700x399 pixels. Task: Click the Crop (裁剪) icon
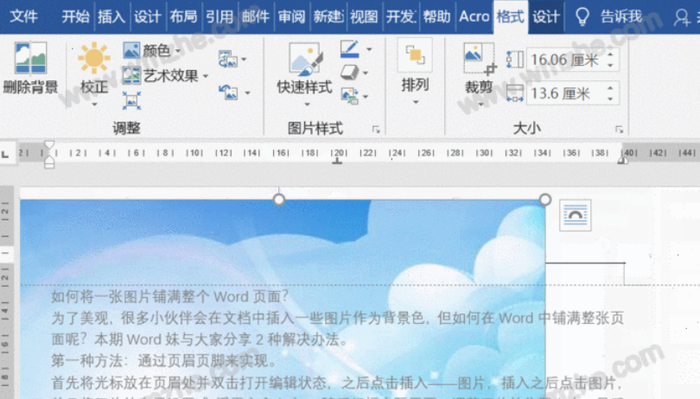(x=480, y=58)
